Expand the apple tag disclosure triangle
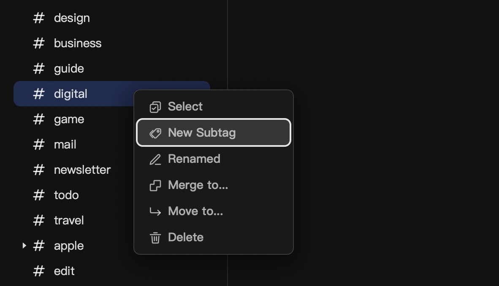Viewport: 499px width, 286px height. [24, 245]
